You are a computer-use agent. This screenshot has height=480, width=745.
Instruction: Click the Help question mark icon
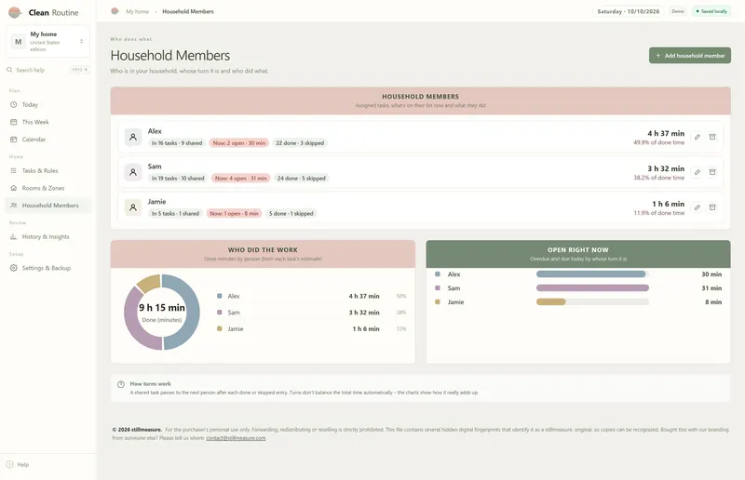(x=9, y=465)
